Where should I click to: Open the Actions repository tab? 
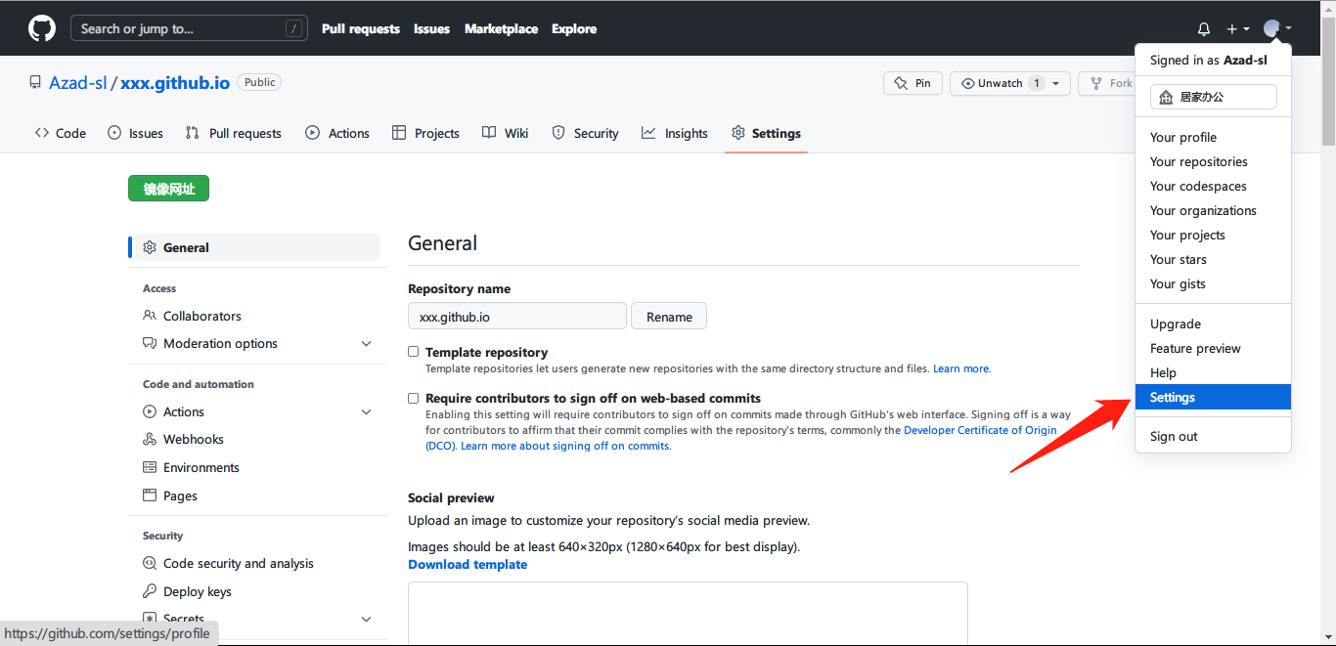coord(337,133)
